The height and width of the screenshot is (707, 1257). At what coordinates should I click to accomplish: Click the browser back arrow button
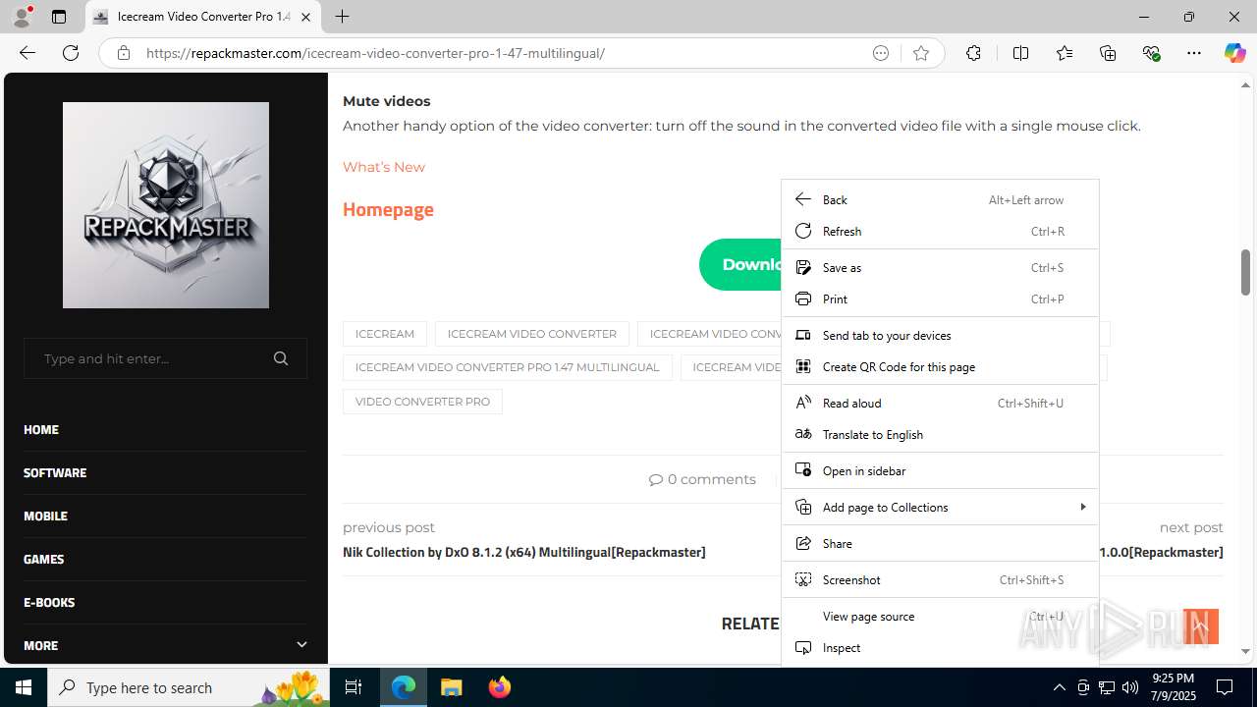[27, 53]
